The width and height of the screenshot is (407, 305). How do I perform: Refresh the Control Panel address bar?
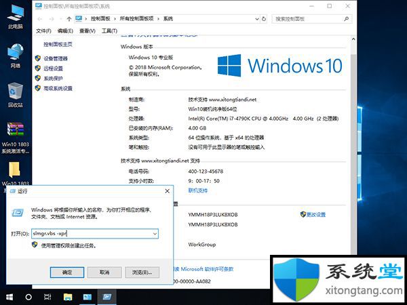264,19
